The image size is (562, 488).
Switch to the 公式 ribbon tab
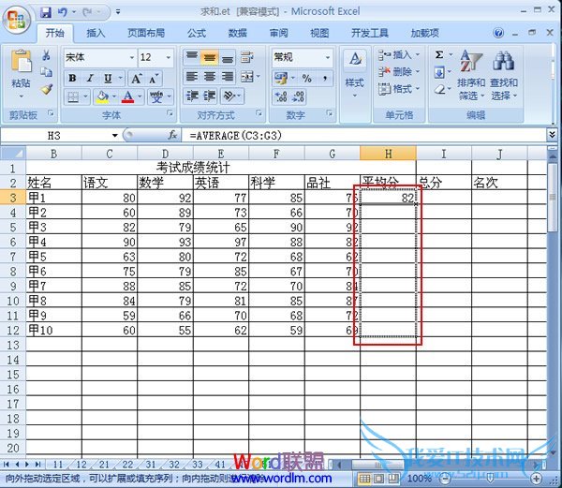click(197, 33)
